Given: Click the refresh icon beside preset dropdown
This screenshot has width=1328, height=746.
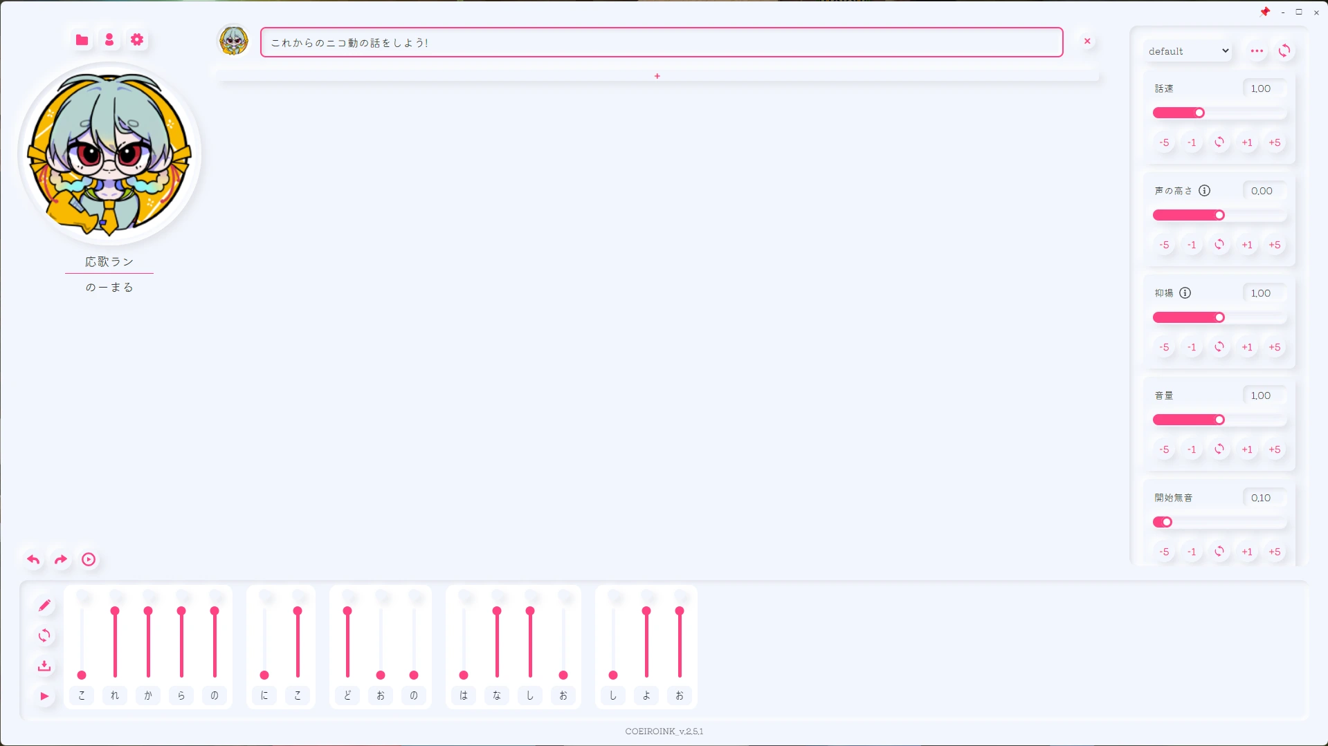Looking at the screenshot, I should tap(1284, 51).
